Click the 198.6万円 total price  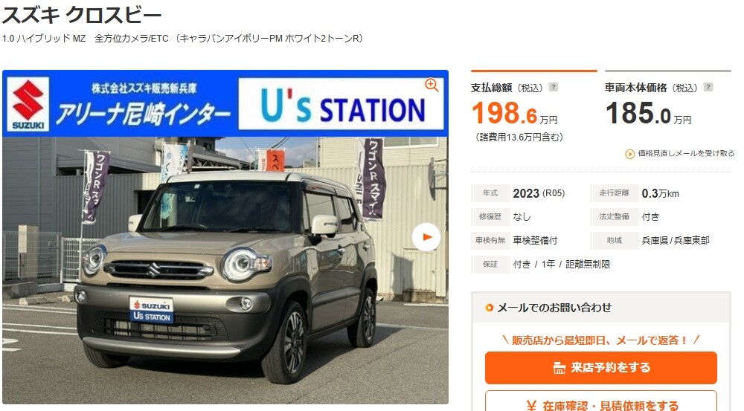point(514,113)
